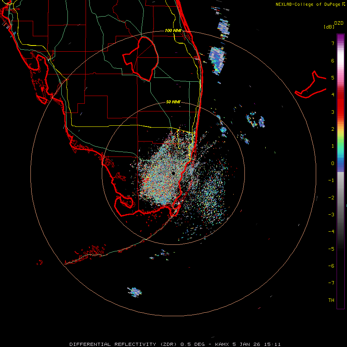Viewport: 347px width, 347px height.
Task: Click the blue 0 dB band on the color bar
Action: tap(340, 163)
